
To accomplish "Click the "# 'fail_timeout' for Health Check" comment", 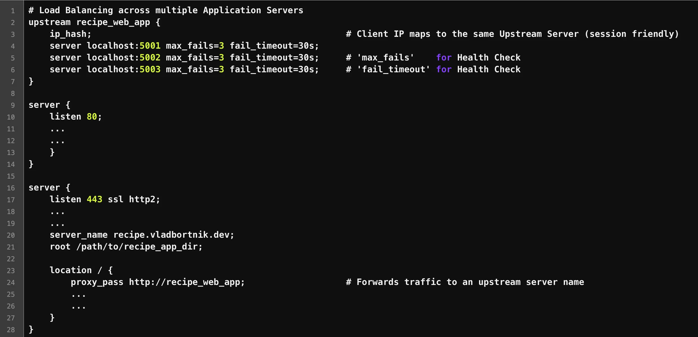I will [433, 69].
